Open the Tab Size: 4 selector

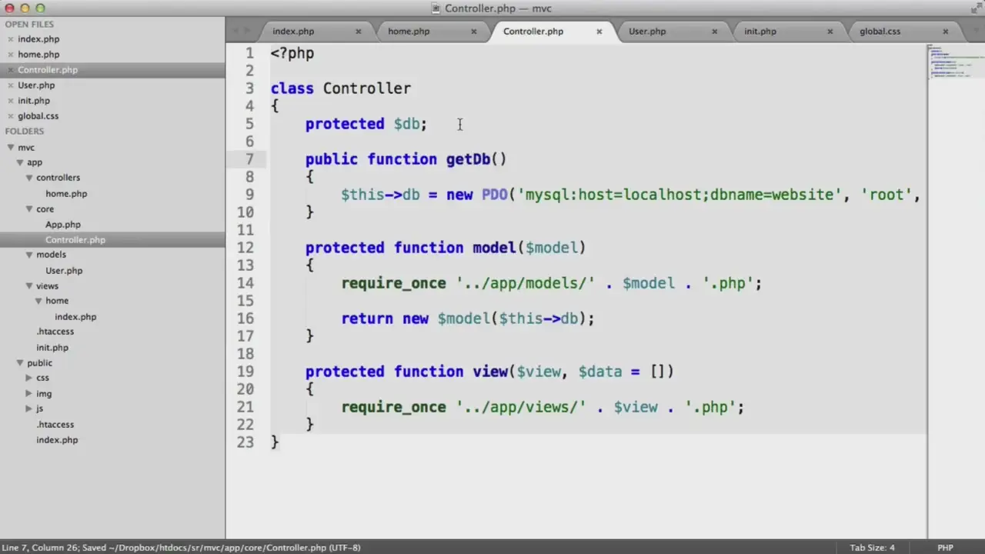872,548
